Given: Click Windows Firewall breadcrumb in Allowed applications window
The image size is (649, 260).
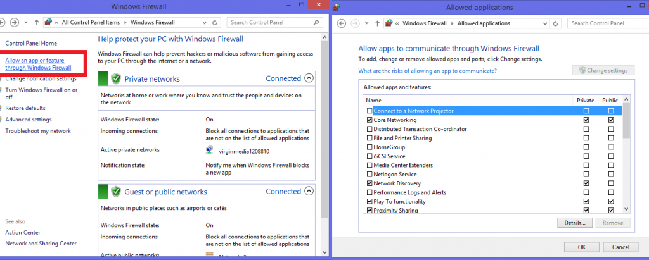Looking at the screenshot, I should pyautogui.click(x=424, y=23).
